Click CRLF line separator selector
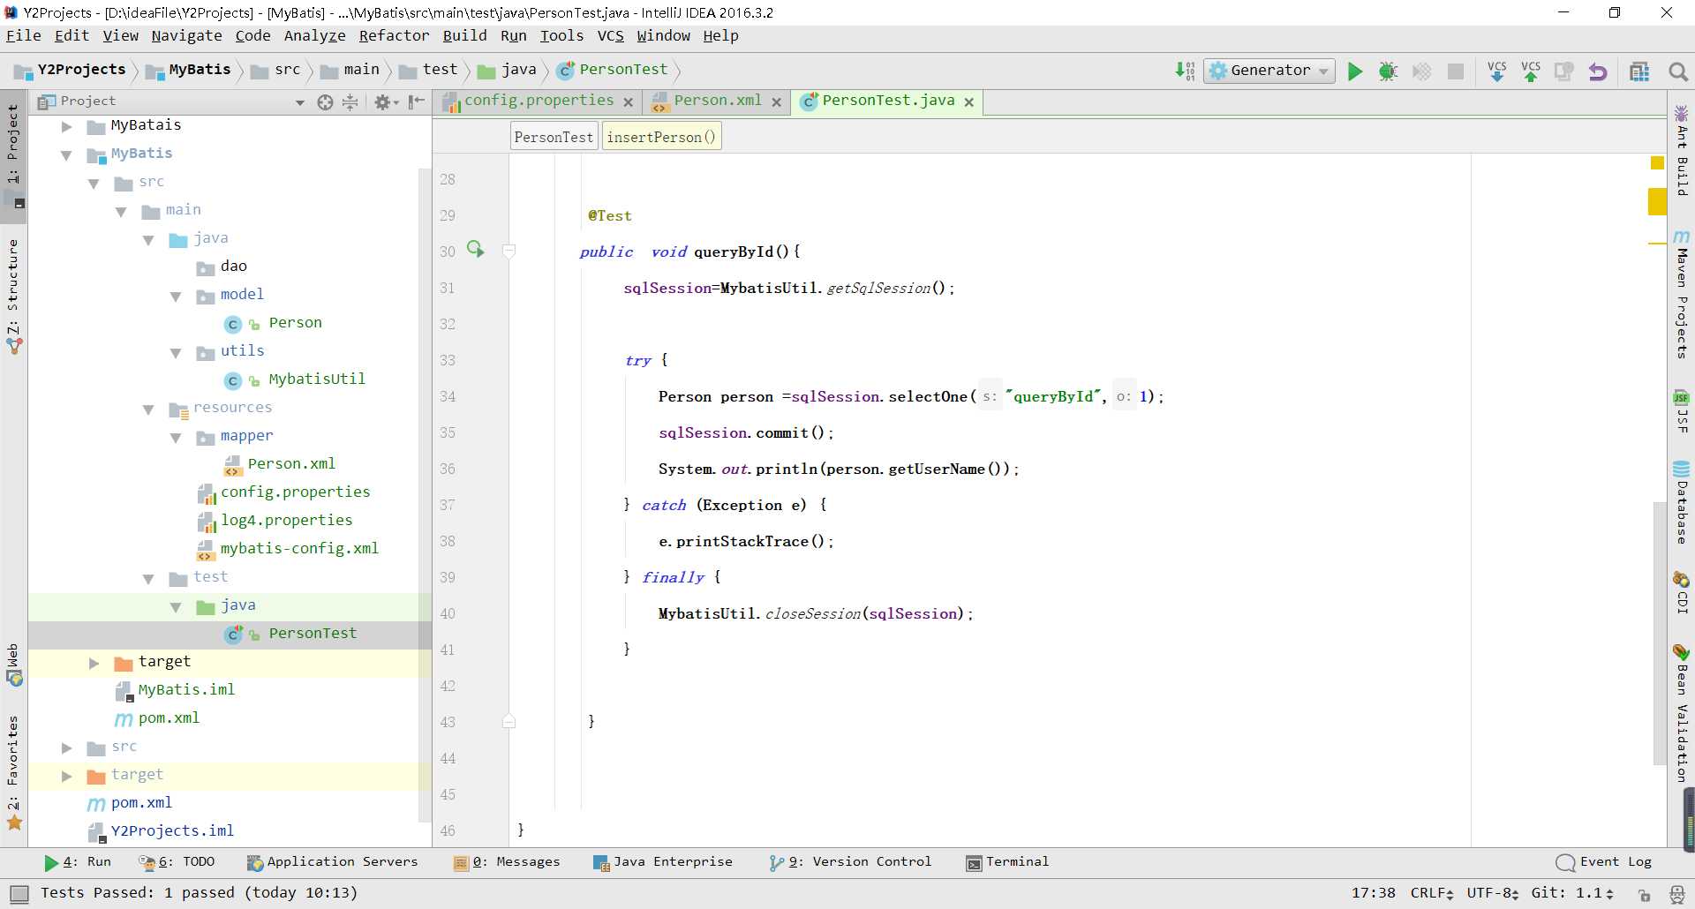1695x909 pixels. pos(1432,893)
